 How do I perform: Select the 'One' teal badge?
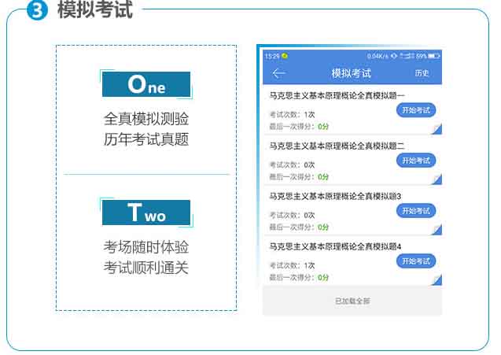(146, 83)
